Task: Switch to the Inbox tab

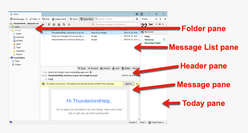Action: click(25, 14)
